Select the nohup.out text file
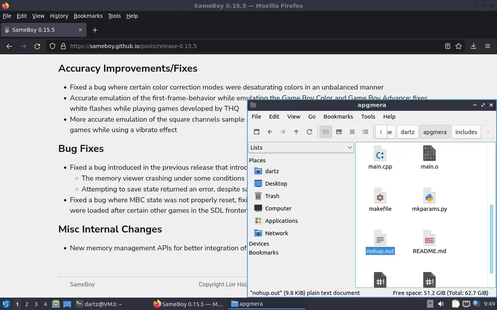 click(x=380, y=242)
